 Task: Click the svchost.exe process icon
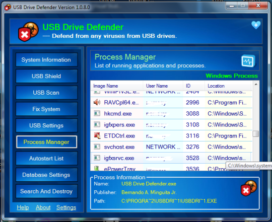click(x=97, y=147)
